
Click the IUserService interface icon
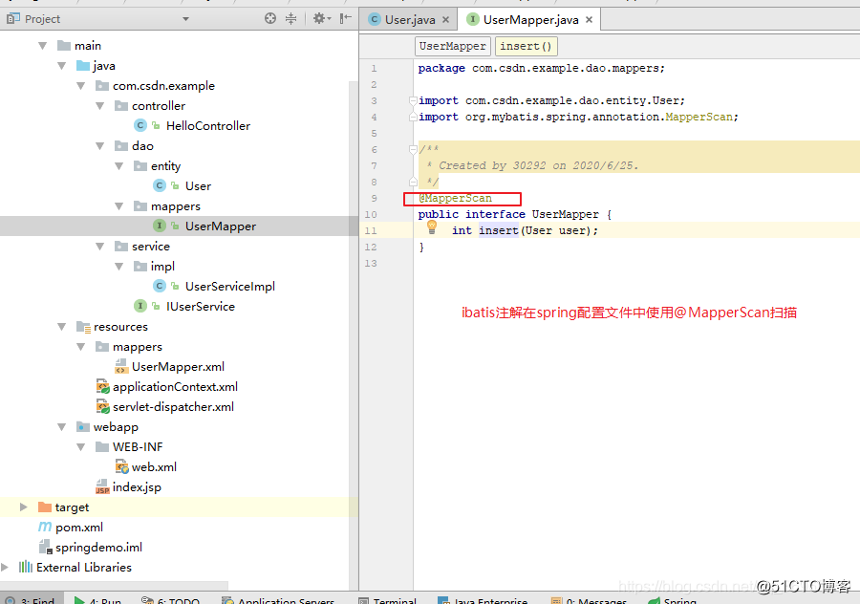click(140, 306)
